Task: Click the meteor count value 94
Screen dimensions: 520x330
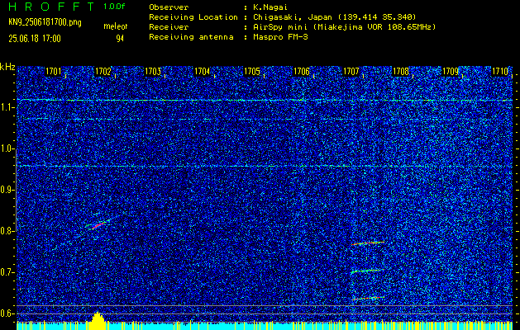Action: click(120, 39)
